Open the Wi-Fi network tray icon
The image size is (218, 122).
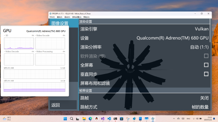click(194, 119)
